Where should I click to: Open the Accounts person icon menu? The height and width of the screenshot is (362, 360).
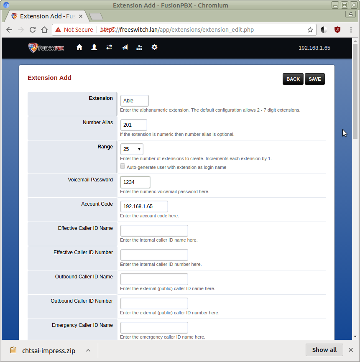94,48
